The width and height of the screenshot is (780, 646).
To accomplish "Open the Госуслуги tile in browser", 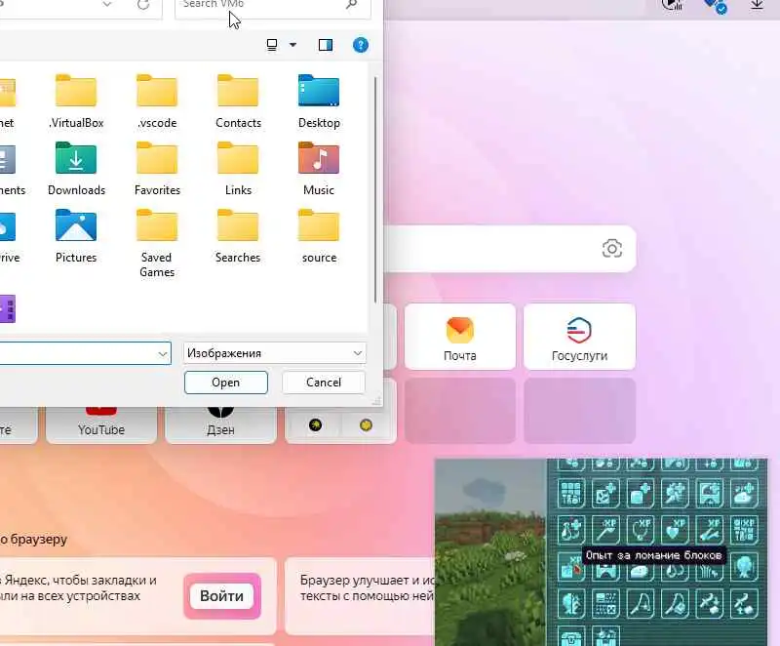I will pyautogui.click(x=579, y=337).
